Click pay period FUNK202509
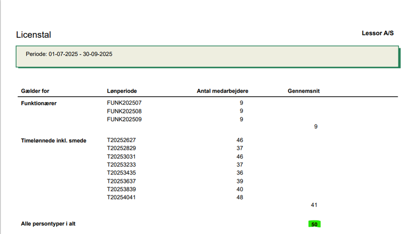The width and height of the screenshot is (420, 234). 127,119
